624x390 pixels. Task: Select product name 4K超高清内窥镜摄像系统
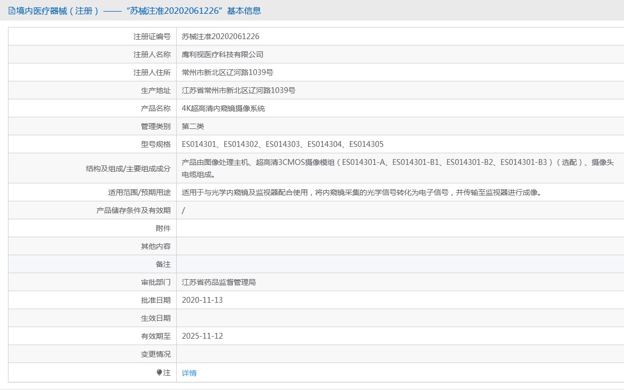[x=223, y=108]
